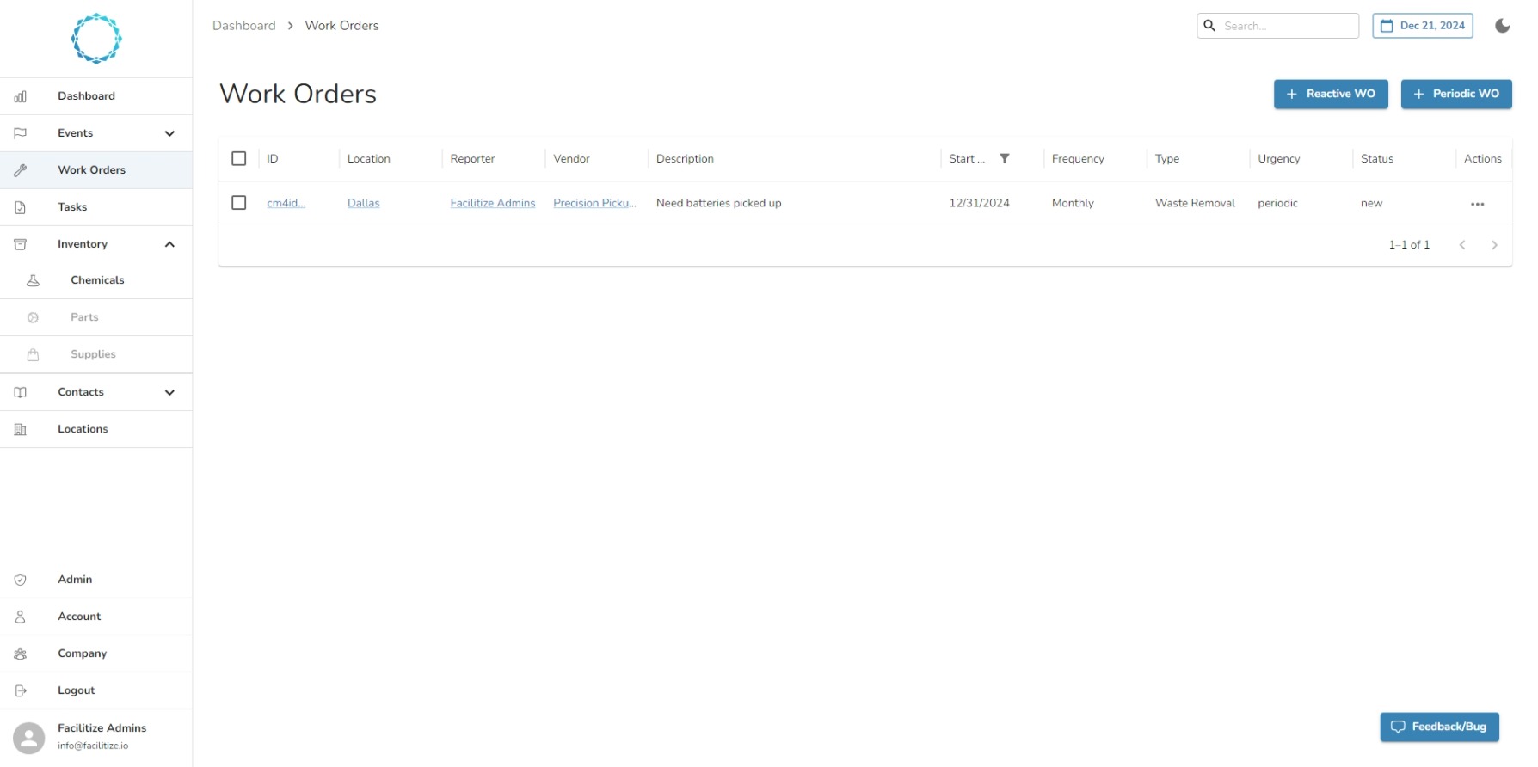Open Dashboard in the sidebar
The width and height of the screenshot is (1538, 767).
click(x=96, y=96)
